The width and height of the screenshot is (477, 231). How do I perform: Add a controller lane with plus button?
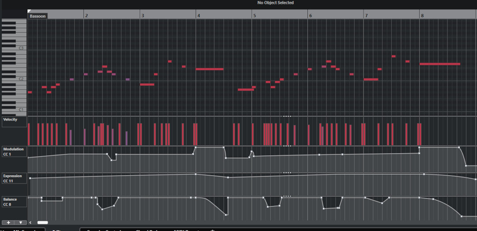pyautogui.click(x=8, y=223)
